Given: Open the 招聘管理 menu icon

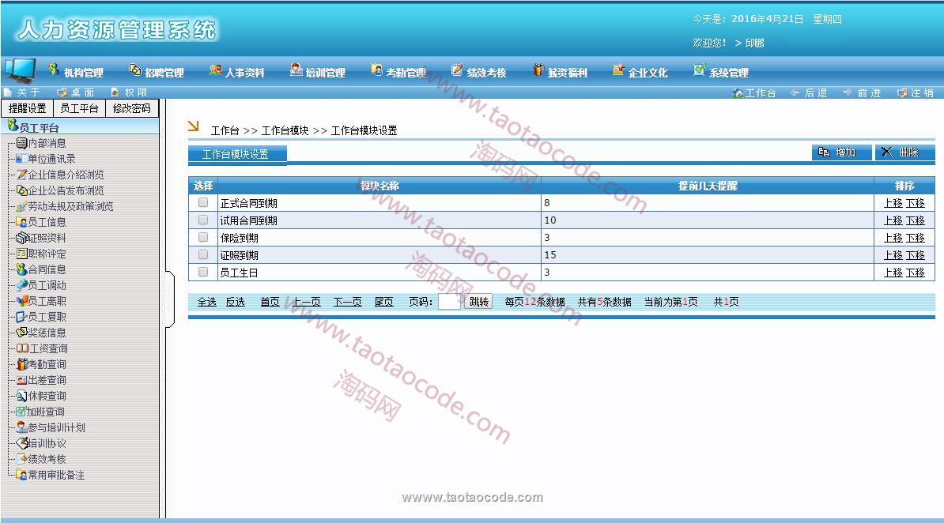Looking at the screenshot, I should 135,70.
